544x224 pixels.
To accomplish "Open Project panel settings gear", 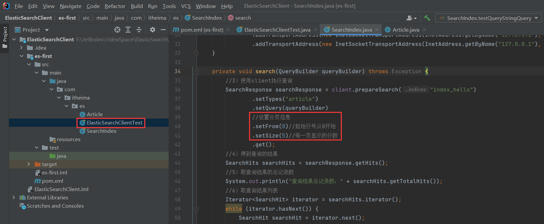I will coord(153,30).
